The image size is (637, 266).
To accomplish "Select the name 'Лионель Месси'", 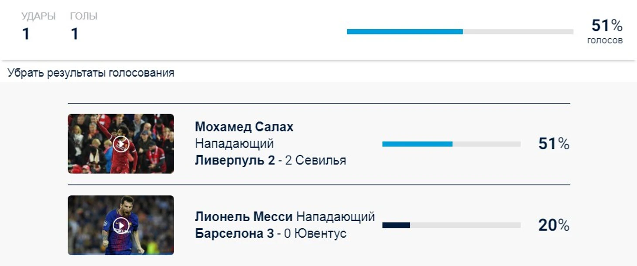I will tap(243, 216).
